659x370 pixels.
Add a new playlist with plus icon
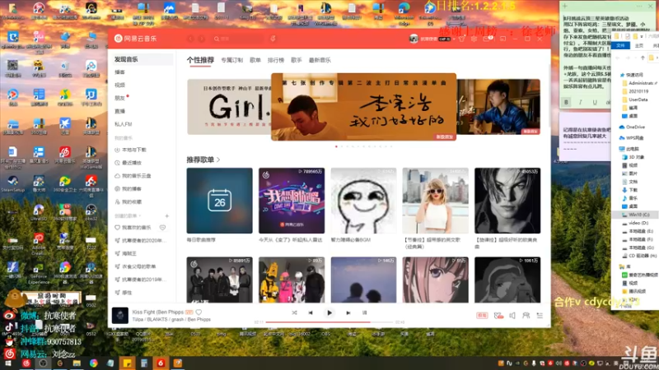[x=167, y=215]
